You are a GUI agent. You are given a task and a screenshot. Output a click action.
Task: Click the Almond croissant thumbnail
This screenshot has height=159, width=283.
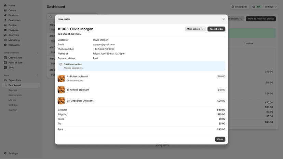click(61, 90)
